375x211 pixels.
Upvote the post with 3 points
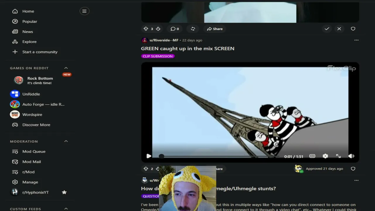146,29
